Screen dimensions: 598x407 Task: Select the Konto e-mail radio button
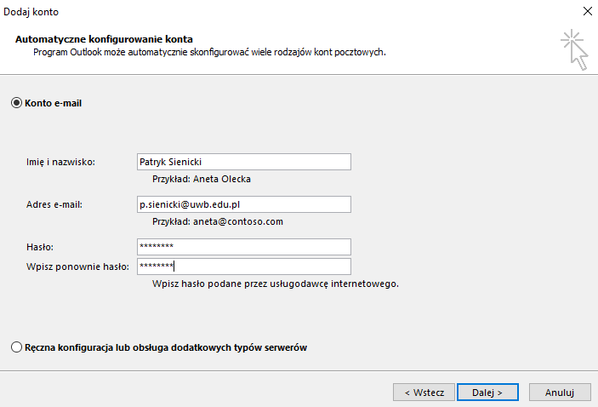(x=16, y=103)
